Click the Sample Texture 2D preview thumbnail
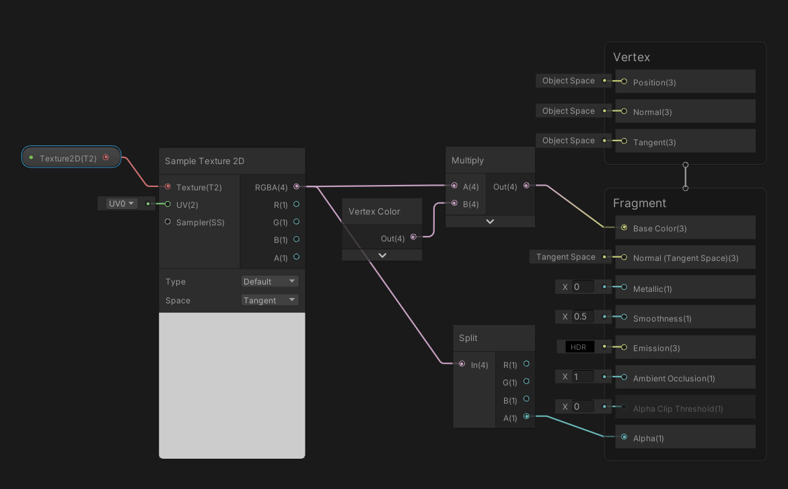The width and height of the screenshot is (788, 489). (231, 385)
